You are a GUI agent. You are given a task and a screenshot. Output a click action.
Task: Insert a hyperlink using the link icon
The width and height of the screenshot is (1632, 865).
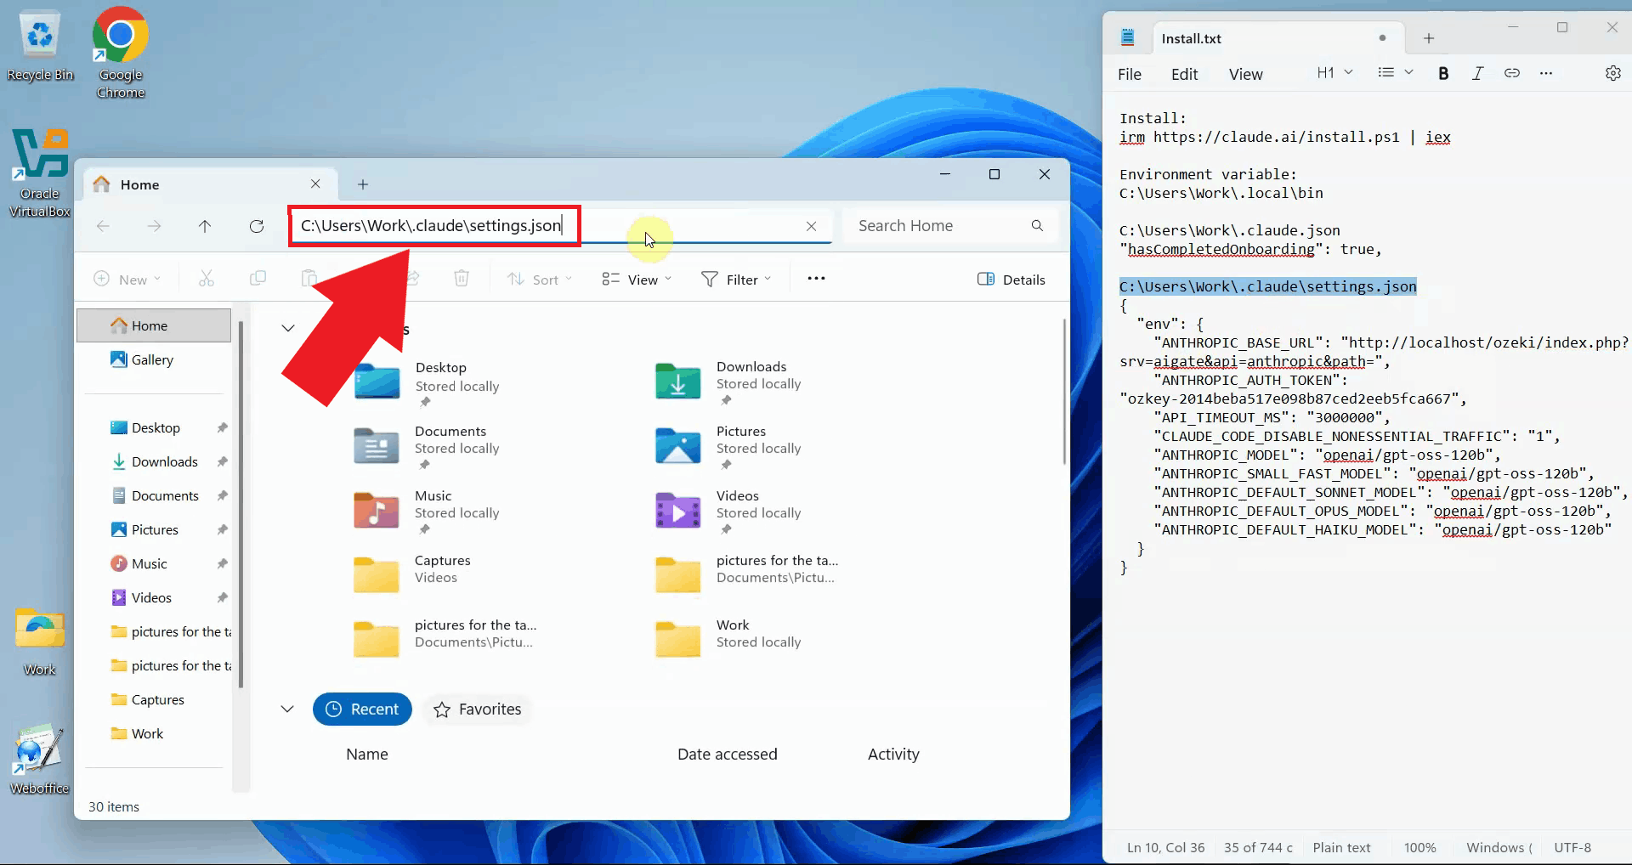[1512, 73]
